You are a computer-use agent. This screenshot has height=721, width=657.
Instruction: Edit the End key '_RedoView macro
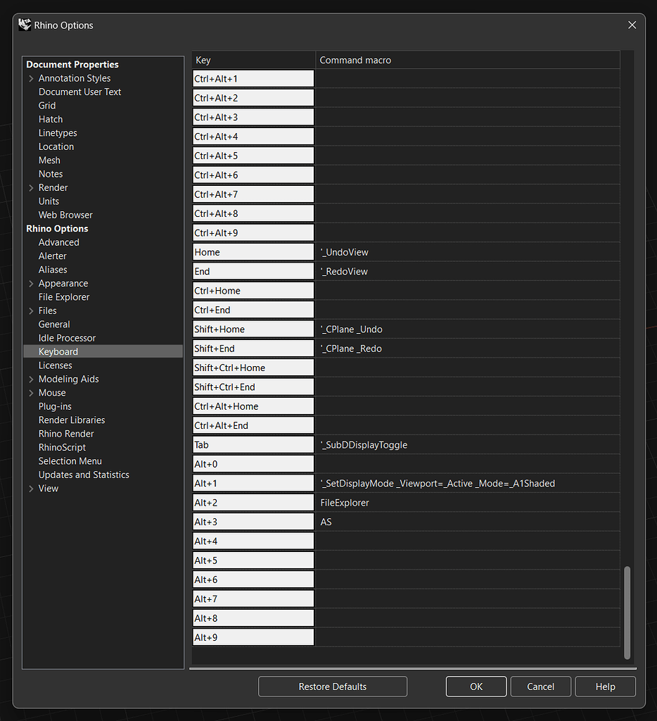point(468,272)
